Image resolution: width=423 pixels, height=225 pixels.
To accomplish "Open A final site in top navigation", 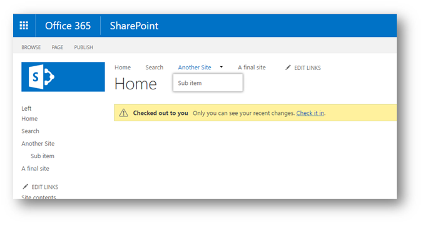I will point(252,67).
